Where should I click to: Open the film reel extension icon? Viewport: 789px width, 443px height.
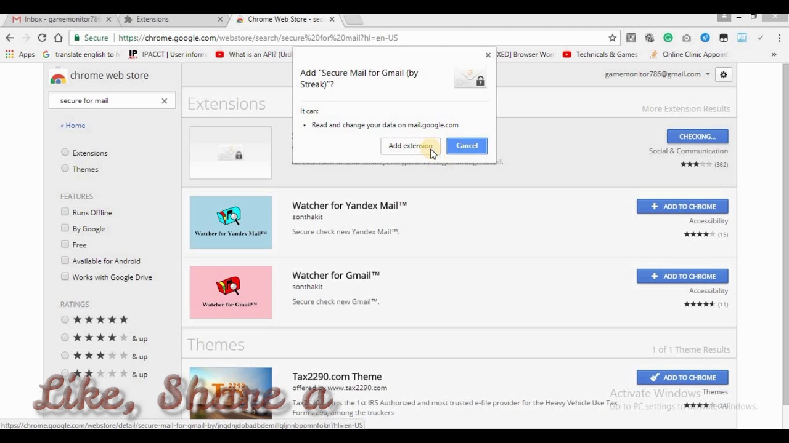pos(650,38)
